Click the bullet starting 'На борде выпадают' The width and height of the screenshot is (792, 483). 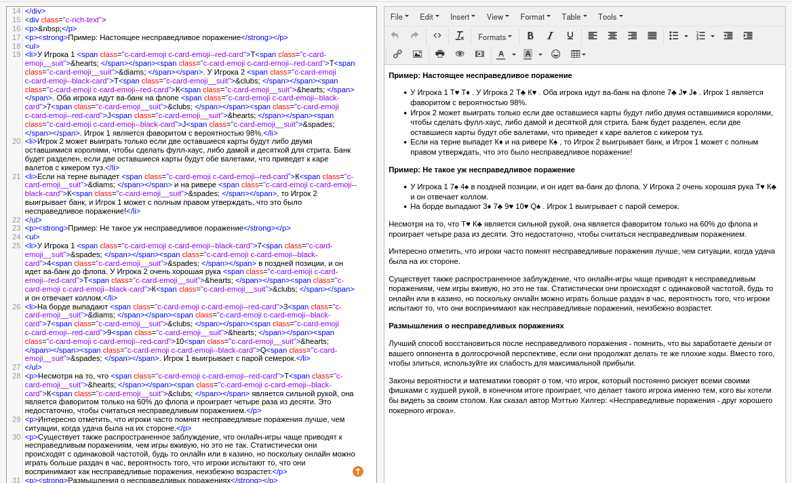coord(544,206)
